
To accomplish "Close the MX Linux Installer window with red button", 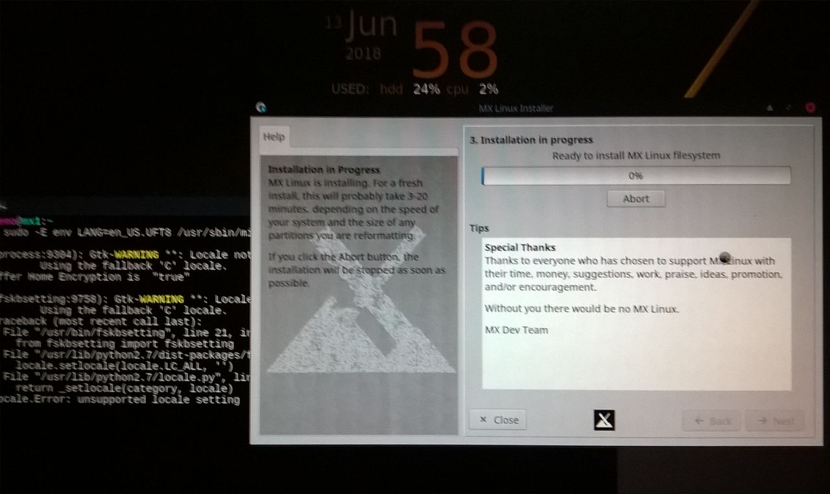I will tap(810, 108).
